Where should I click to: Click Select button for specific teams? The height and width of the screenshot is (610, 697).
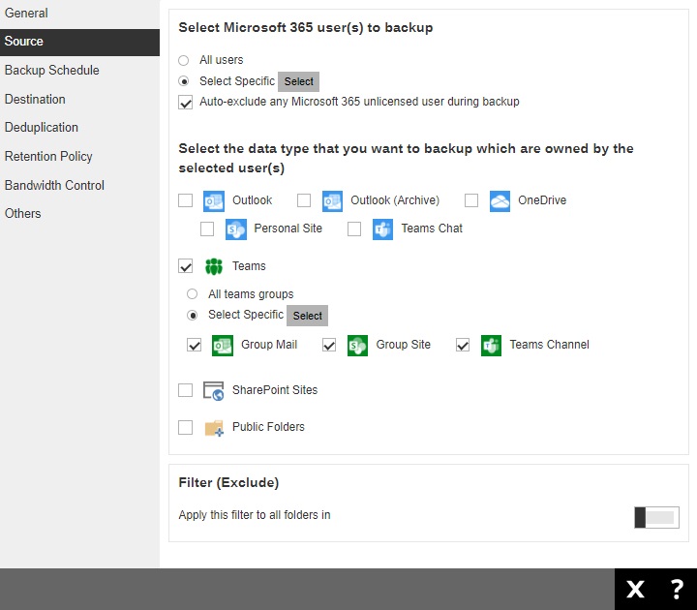(x=307, y=316)
